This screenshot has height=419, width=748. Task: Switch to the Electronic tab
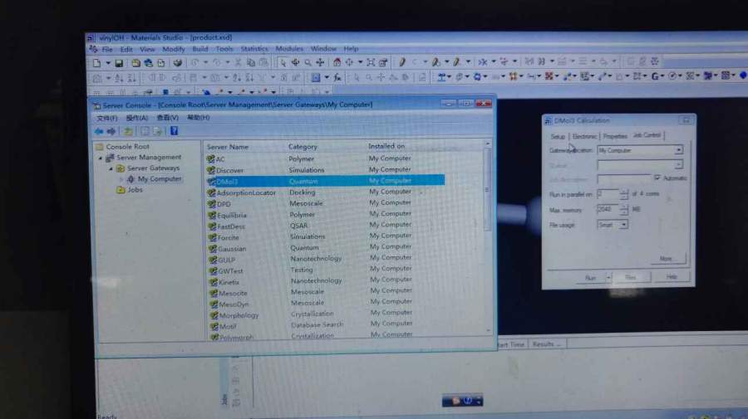click(x=584, y=137)
